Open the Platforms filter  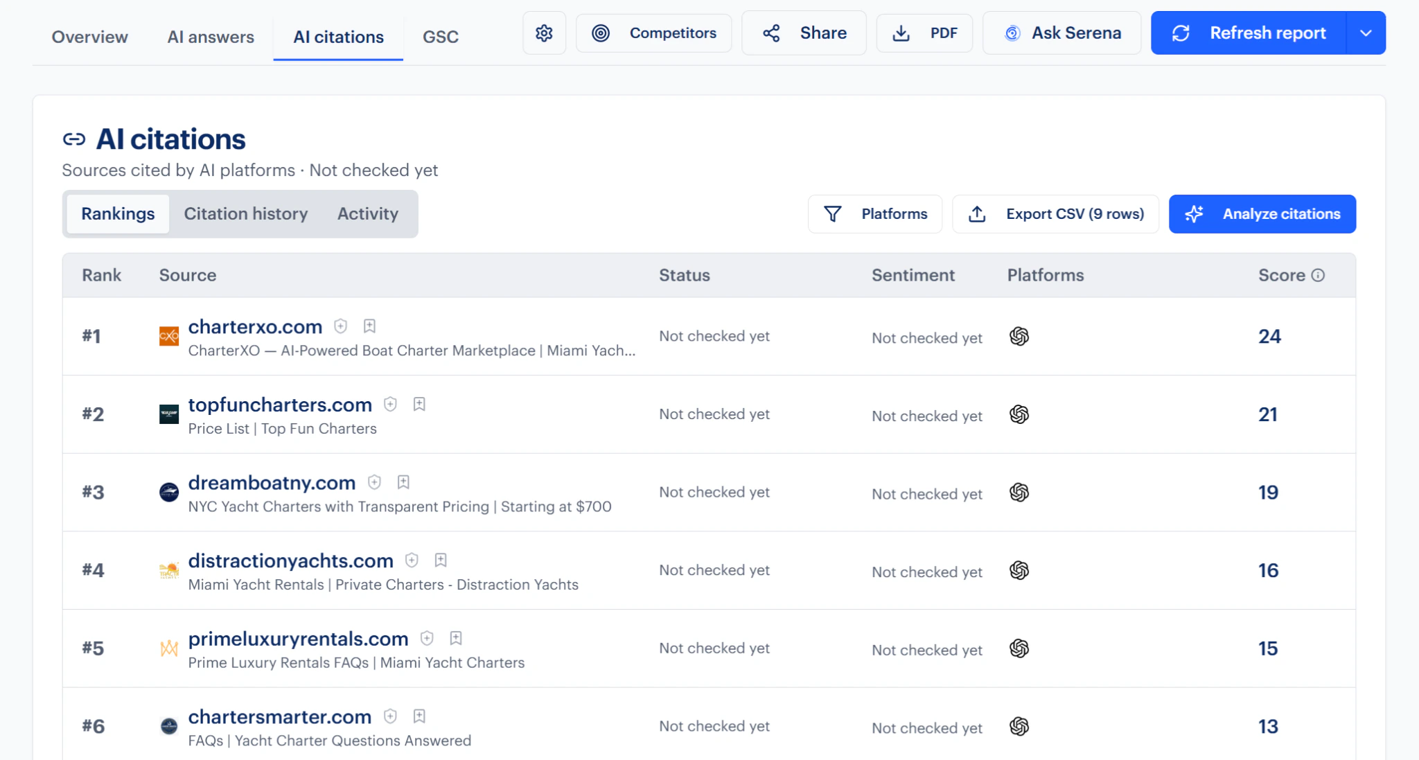875,214
